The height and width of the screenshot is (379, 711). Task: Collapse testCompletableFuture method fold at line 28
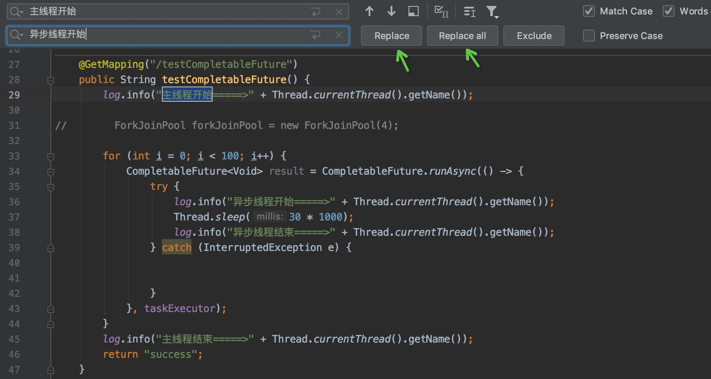coord(51,80)
